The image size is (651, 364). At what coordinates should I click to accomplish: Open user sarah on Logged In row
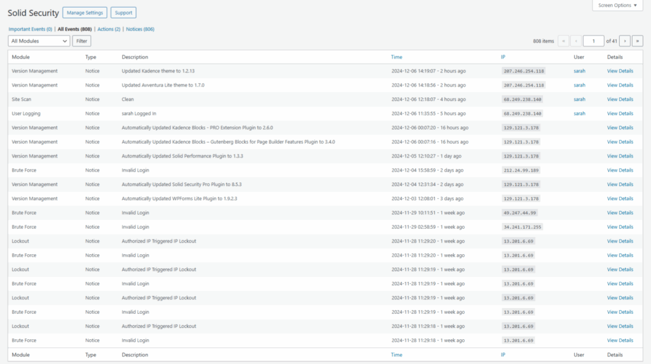tap(579, 114)
